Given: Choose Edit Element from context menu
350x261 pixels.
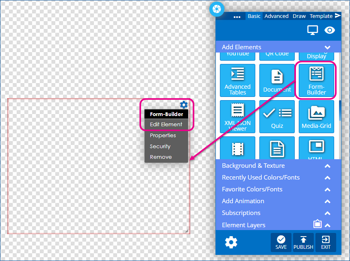Looking at the screenshot, I should tap(166, 124).
